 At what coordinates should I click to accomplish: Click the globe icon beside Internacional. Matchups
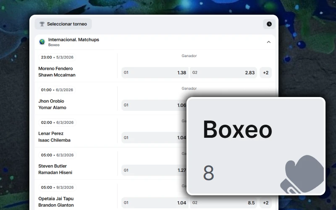click(x=42, y=42)
